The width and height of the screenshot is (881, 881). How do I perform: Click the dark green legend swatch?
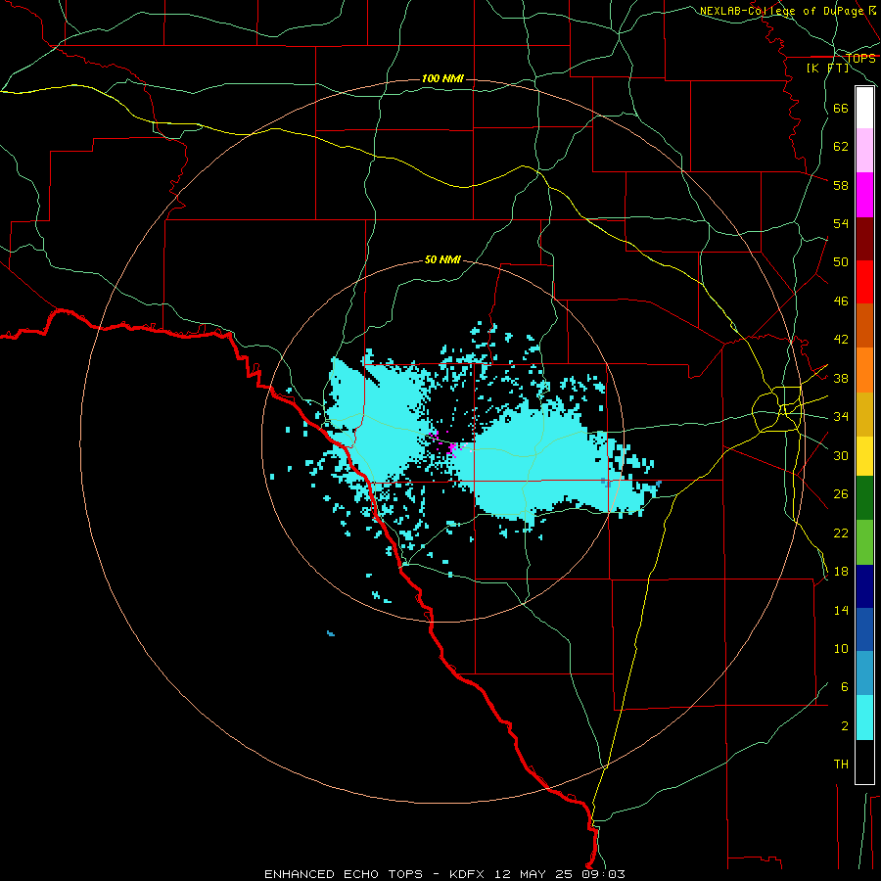864,498
